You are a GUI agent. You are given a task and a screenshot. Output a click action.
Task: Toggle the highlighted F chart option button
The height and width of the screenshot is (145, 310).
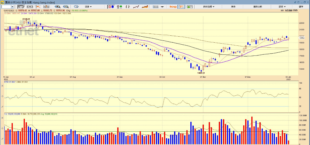click(x=181, y=7)
